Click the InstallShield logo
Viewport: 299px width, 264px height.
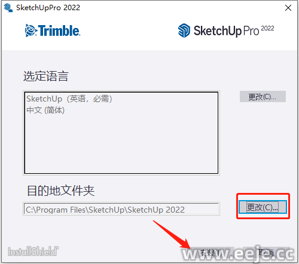(x=33, y=251)
